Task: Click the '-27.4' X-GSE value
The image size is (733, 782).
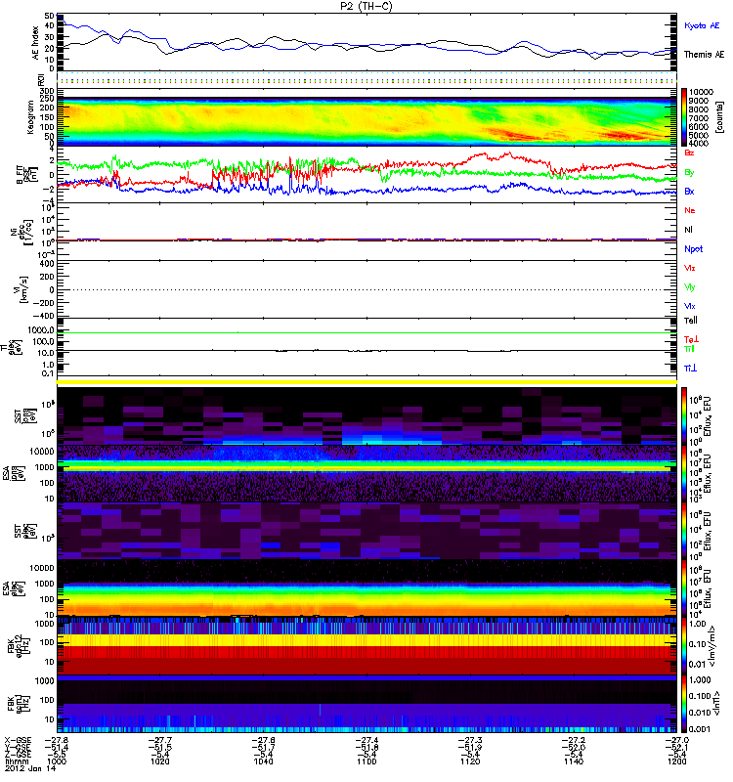Action: pyautogui.click(x=366, y=740)
